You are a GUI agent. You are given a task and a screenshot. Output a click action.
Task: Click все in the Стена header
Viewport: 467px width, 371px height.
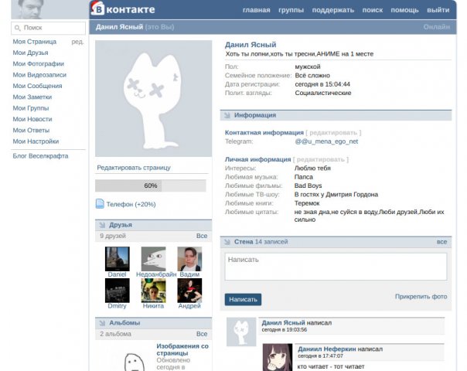441,242
